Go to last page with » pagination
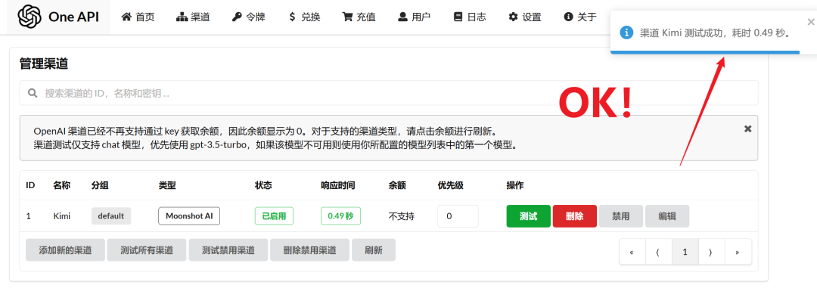 click(738, 252)
